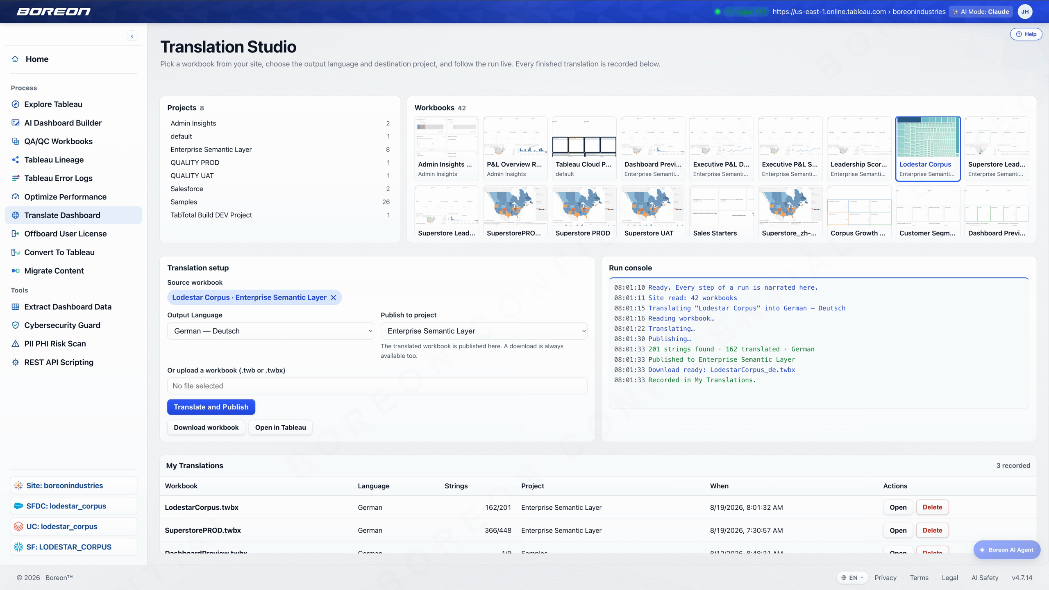Click the AI Dashboard Builder icon
This screenshot has height=590, width=1049.
(16, 123)
